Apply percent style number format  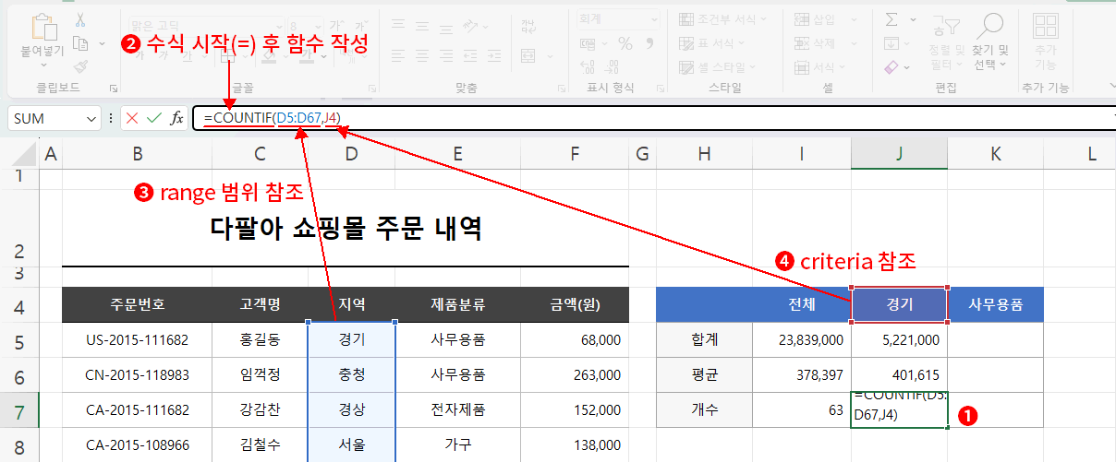(x=625, y=42)
